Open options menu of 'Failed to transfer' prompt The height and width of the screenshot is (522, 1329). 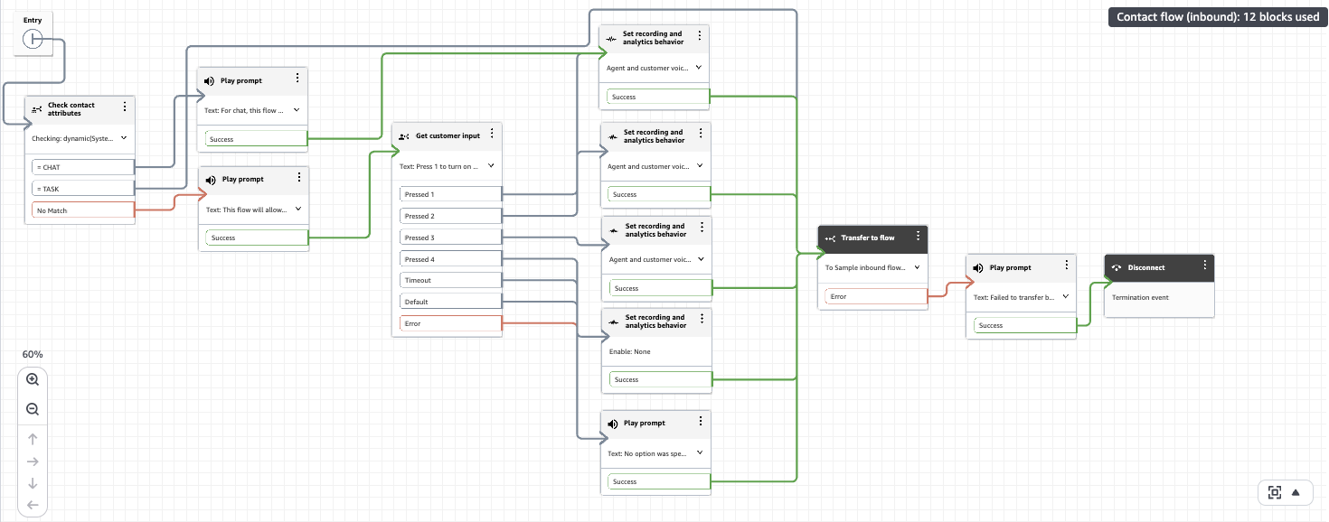[x=1066, y=266]
